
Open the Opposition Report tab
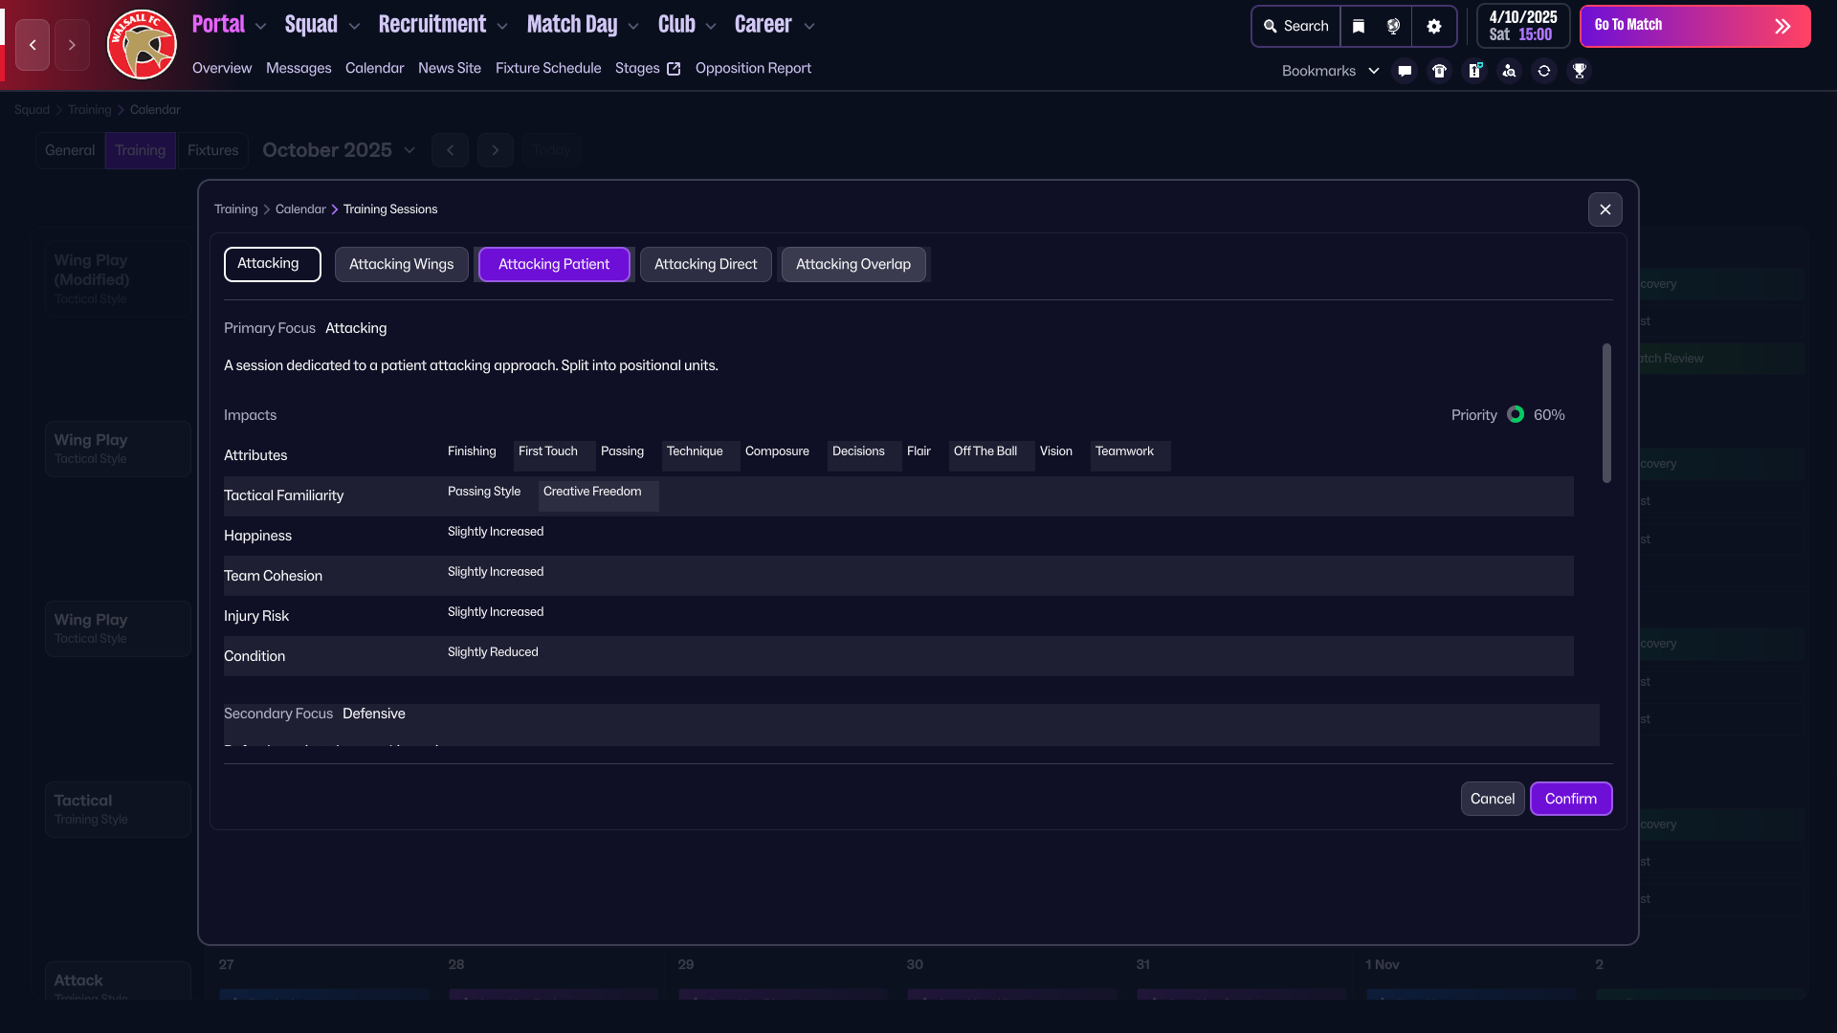(x=753, y=68)
